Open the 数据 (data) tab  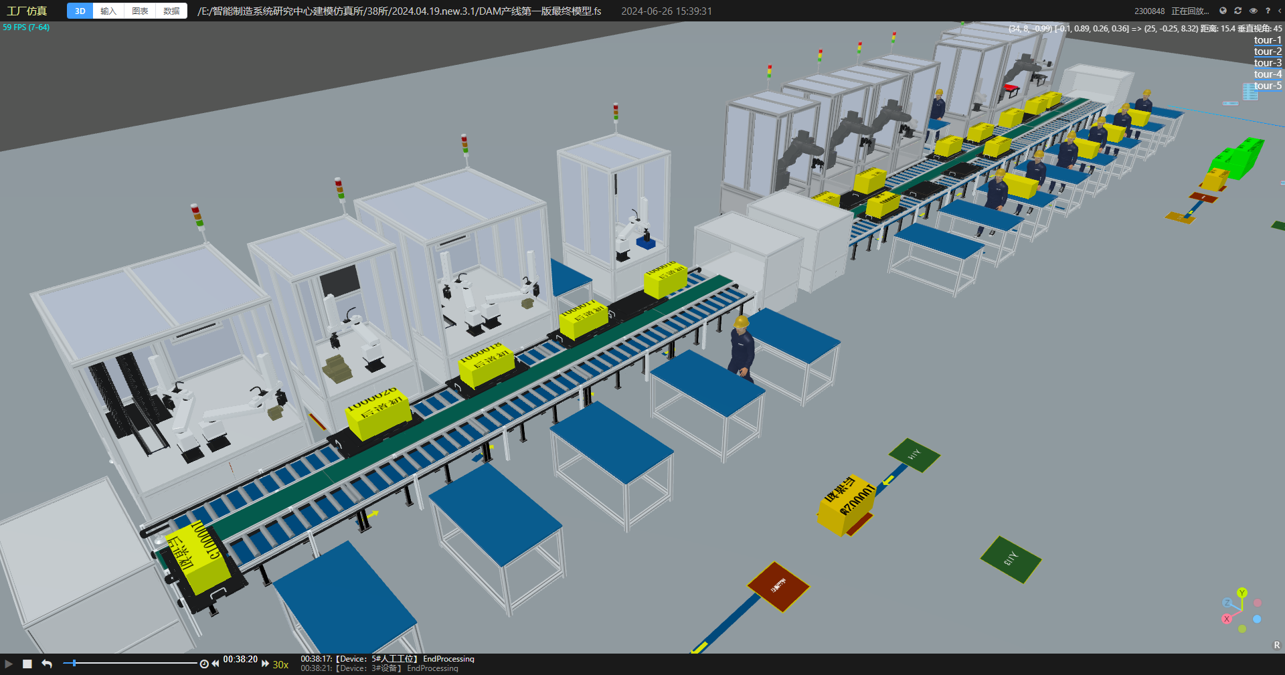(x=171, y=11)
